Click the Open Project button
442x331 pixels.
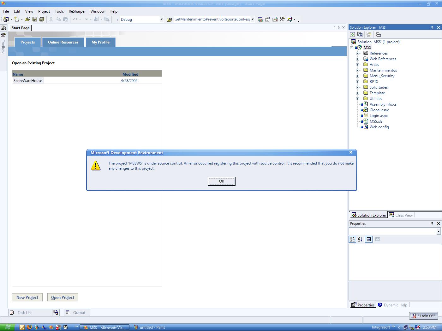63,297
